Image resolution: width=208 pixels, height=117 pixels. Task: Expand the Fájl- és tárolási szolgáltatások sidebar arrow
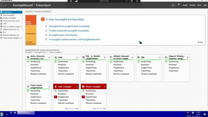[x=21, y=27]
